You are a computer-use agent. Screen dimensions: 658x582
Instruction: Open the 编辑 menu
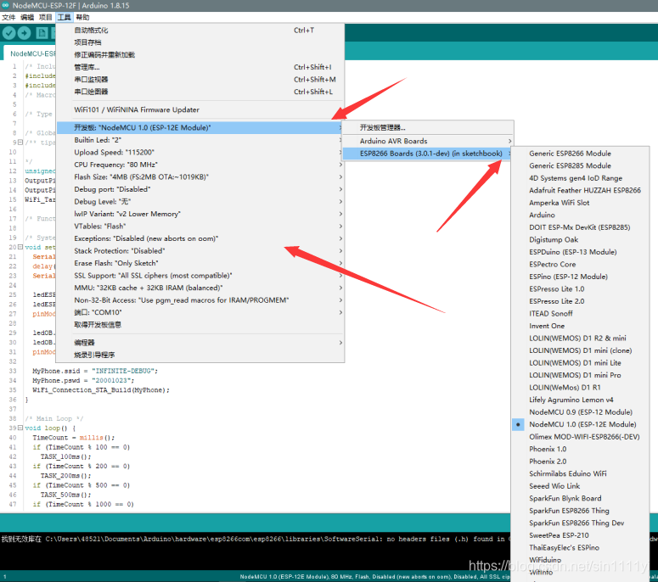tap(27, 17)
